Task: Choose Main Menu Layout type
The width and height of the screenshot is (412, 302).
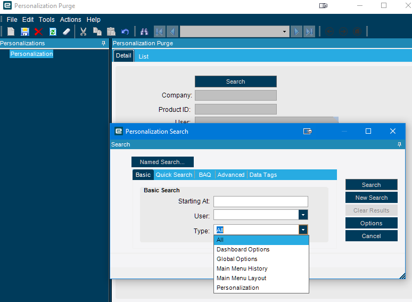Action: click(x=261, y=278)
